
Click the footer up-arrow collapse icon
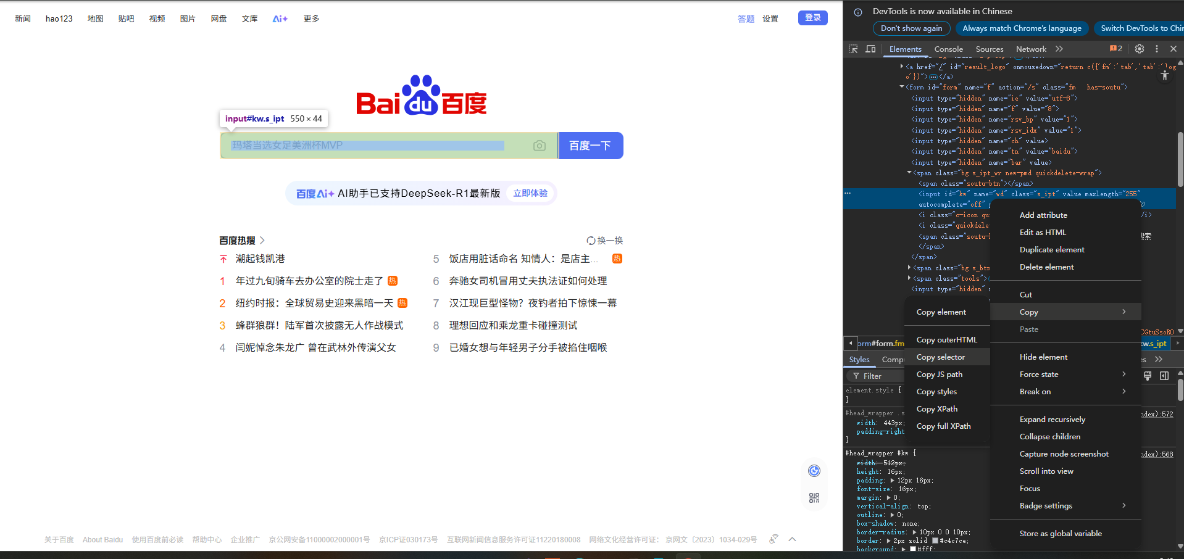click(x=793, y=539)
